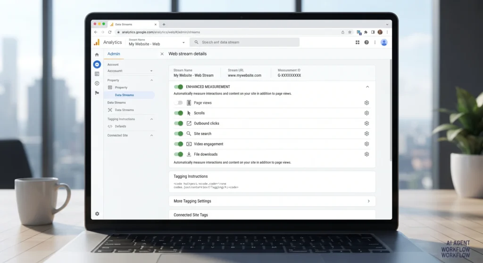Select Property item in the sidebar
This screenshot has width=483, height=263.
[x=121, y=88]
